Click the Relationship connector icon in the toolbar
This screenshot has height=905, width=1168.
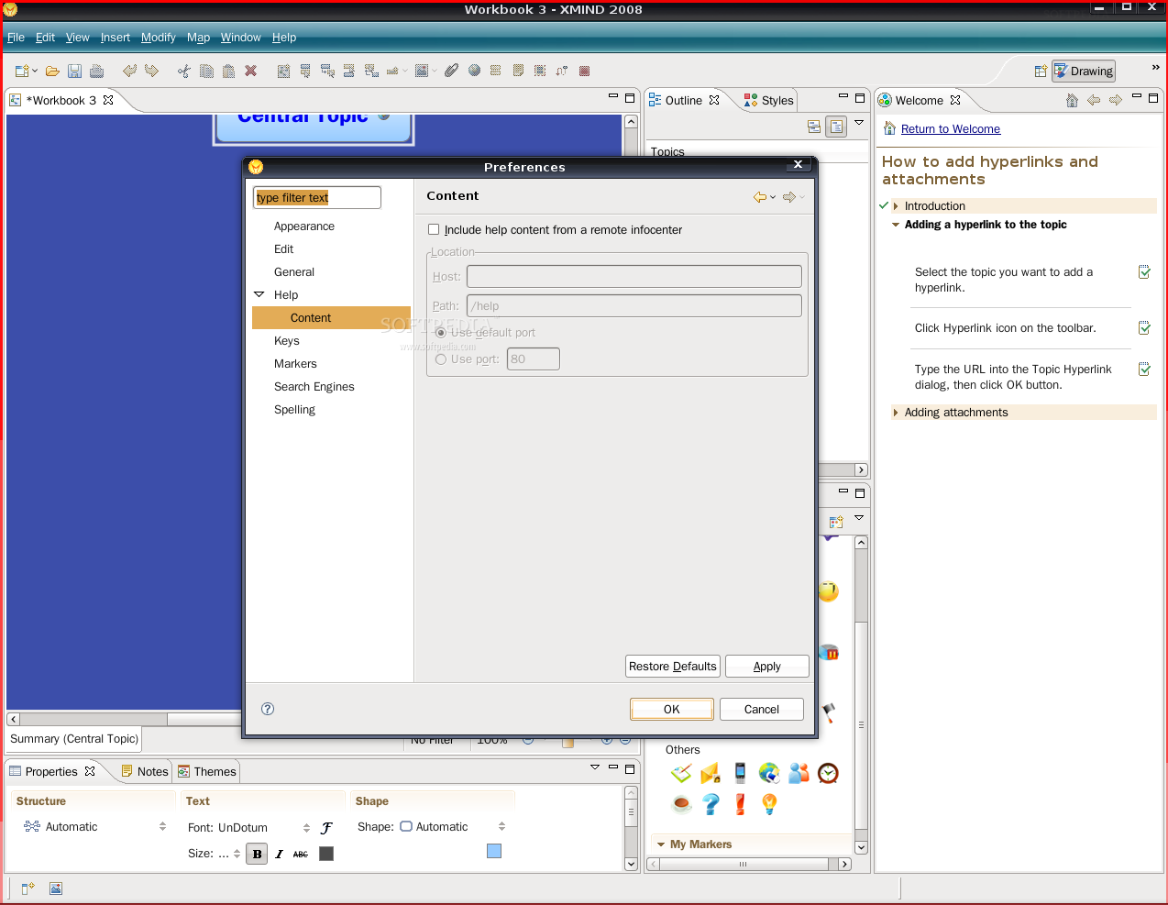point(561,71)
